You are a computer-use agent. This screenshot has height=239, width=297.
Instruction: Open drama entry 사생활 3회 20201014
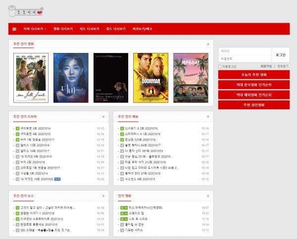click(x=34, y=174)
